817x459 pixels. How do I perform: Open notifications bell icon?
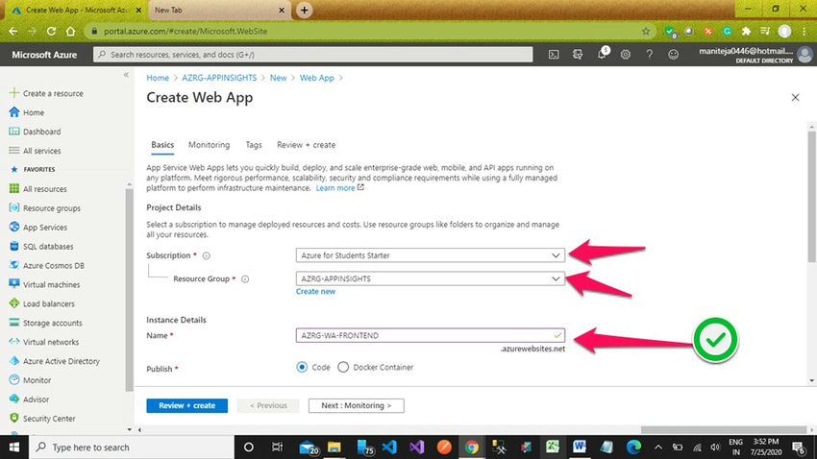[x=602, y=54]
